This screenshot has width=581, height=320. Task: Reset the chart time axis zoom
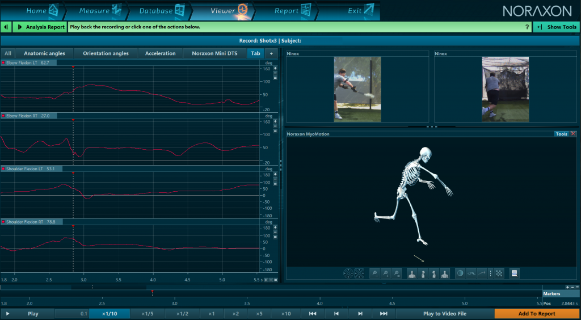275,280
